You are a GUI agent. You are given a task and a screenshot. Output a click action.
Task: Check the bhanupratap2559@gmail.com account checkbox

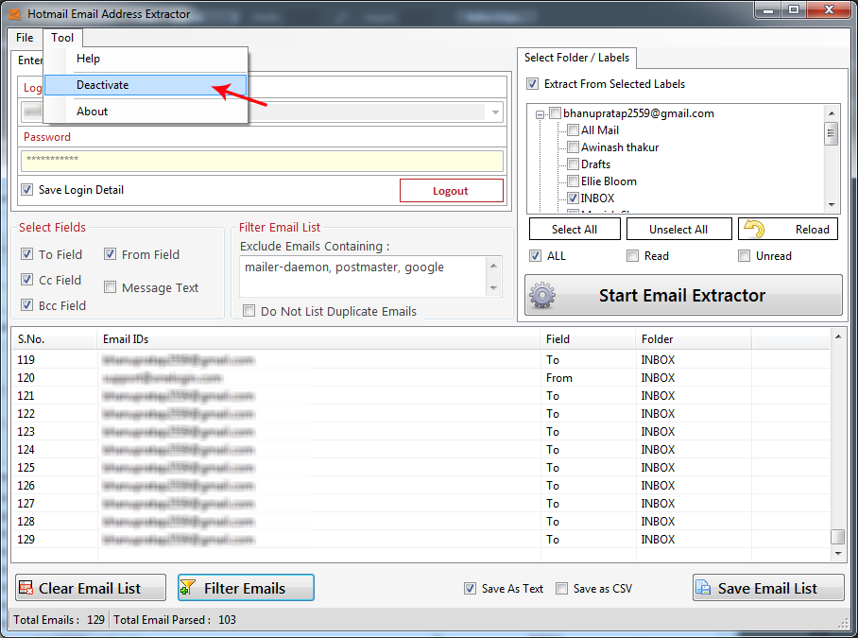(556, 113)
